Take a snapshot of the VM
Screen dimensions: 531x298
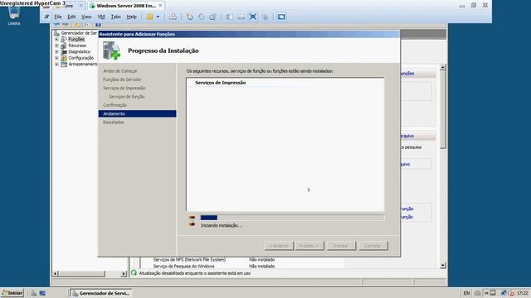coord(190,17)
